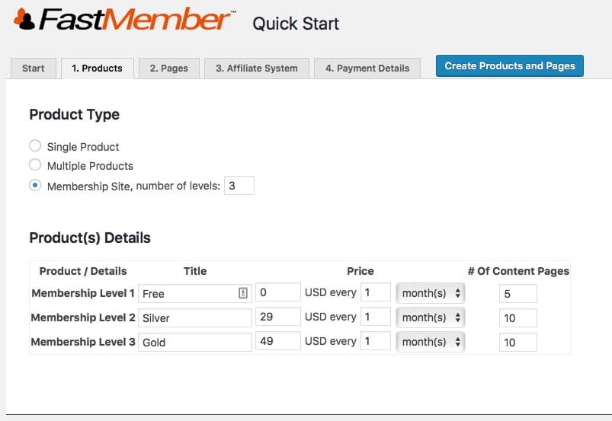Image resolution: width=612 pixels, height=421 pixels.
Task: Go to the 2. Pages tab
Action: tap(169, 69)
